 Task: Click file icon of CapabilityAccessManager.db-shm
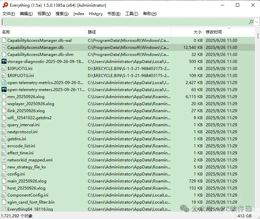pos(4,54)
